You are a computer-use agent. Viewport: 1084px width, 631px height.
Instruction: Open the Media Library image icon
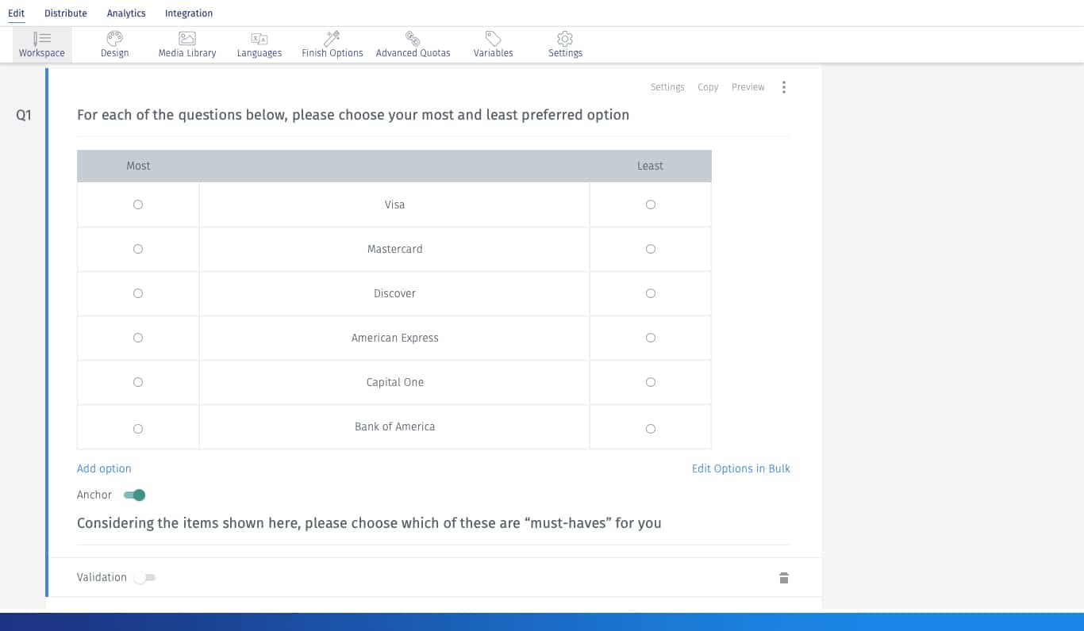point(187,38)
